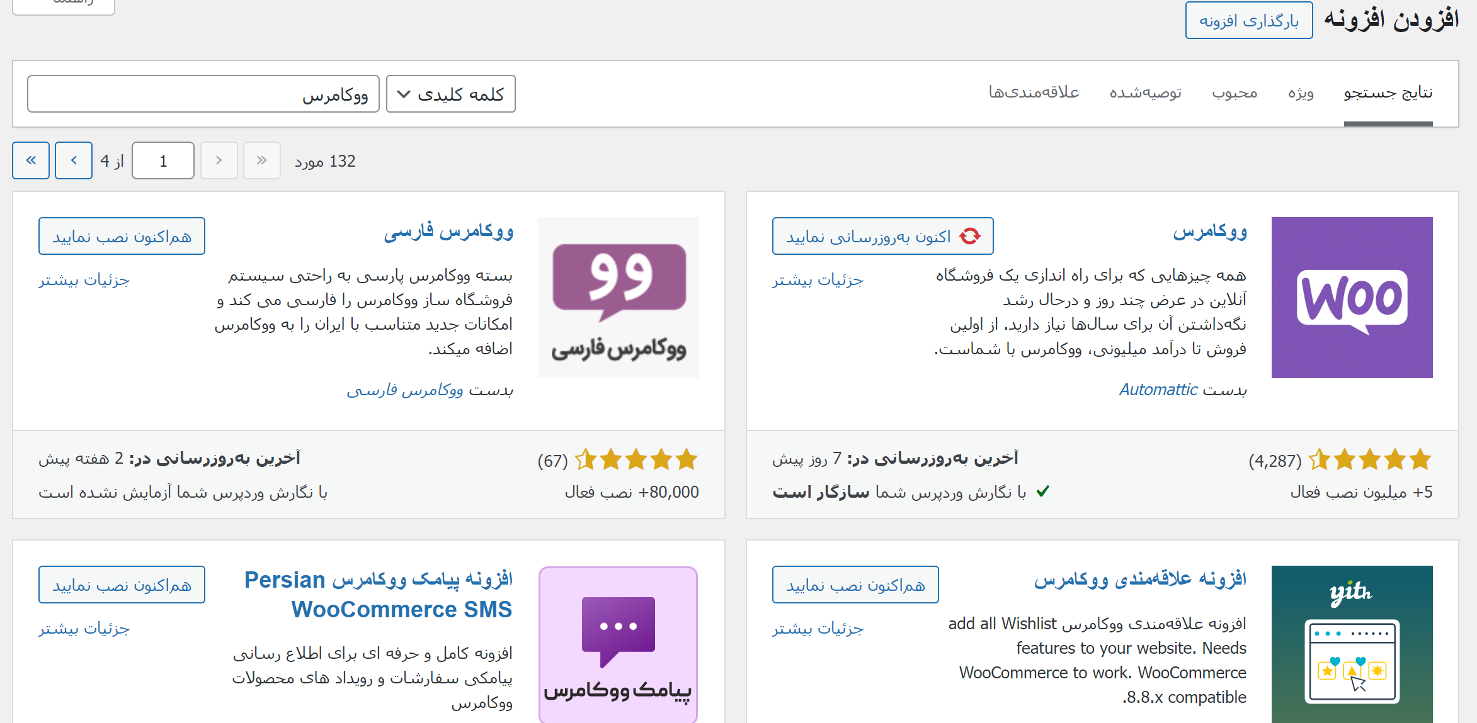Open جزئیات بیشتر for Persian WooCommerce SMS

tap(84, 629)
